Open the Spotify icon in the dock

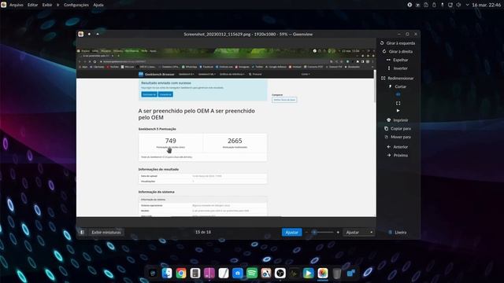click(252, 273)
